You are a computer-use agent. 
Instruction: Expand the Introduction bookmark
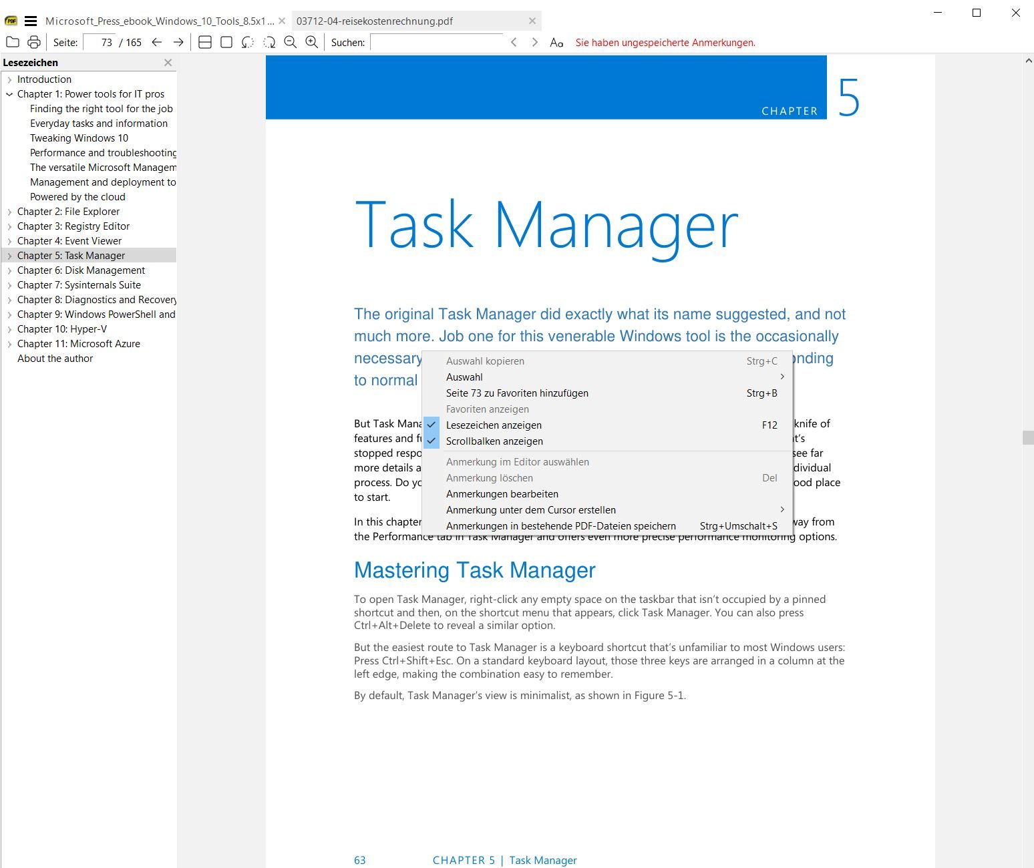pos(9,79)
